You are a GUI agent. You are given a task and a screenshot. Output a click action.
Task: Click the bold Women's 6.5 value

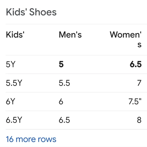(x=136, y=64)
